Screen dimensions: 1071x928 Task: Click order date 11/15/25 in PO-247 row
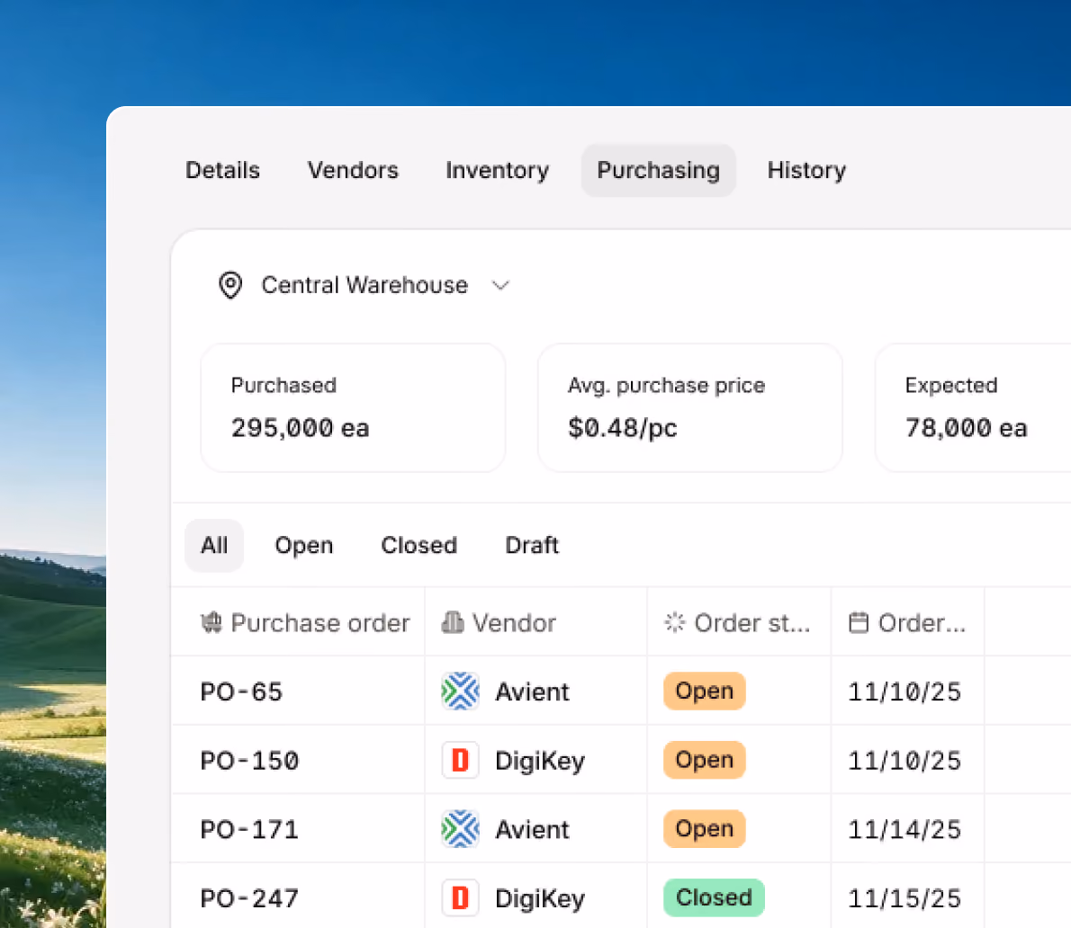tap(904, 898)
